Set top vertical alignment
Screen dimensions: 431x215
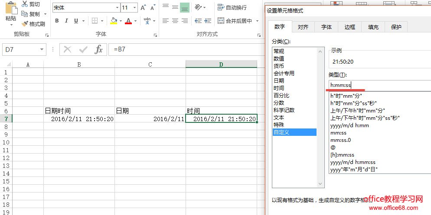tap(166, 7)
